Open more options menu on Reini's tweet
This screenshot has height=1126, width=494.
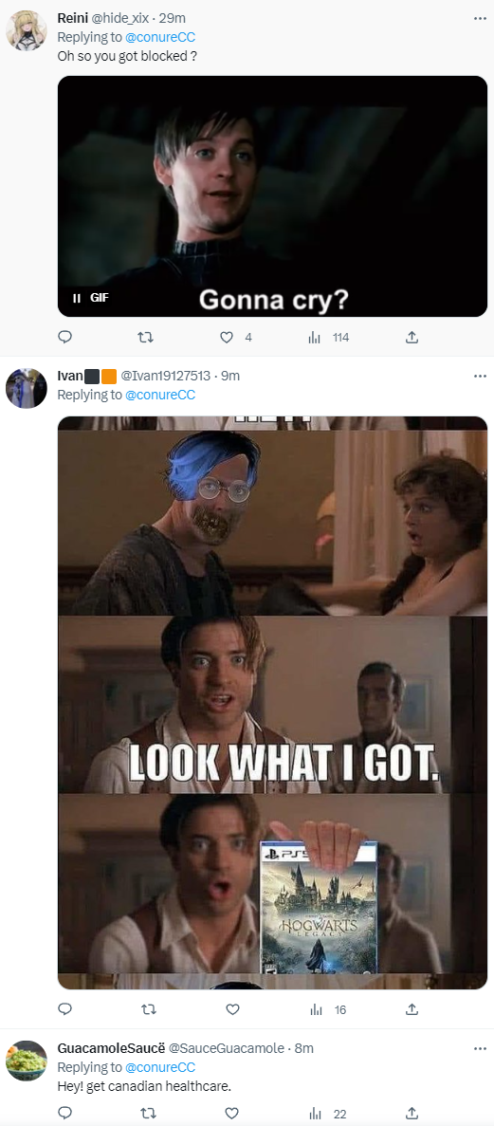tap(481, 19)
